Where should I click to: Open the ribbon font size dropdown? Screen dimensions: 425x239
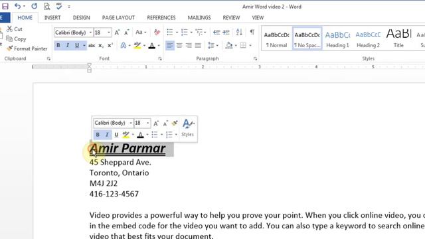pyautogui.click(x=109, y=33)
